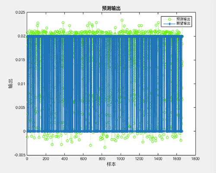Select the x-axis label 样本
Screen dimensions: 216x173
pyautogui.click(x=111, y=164)
